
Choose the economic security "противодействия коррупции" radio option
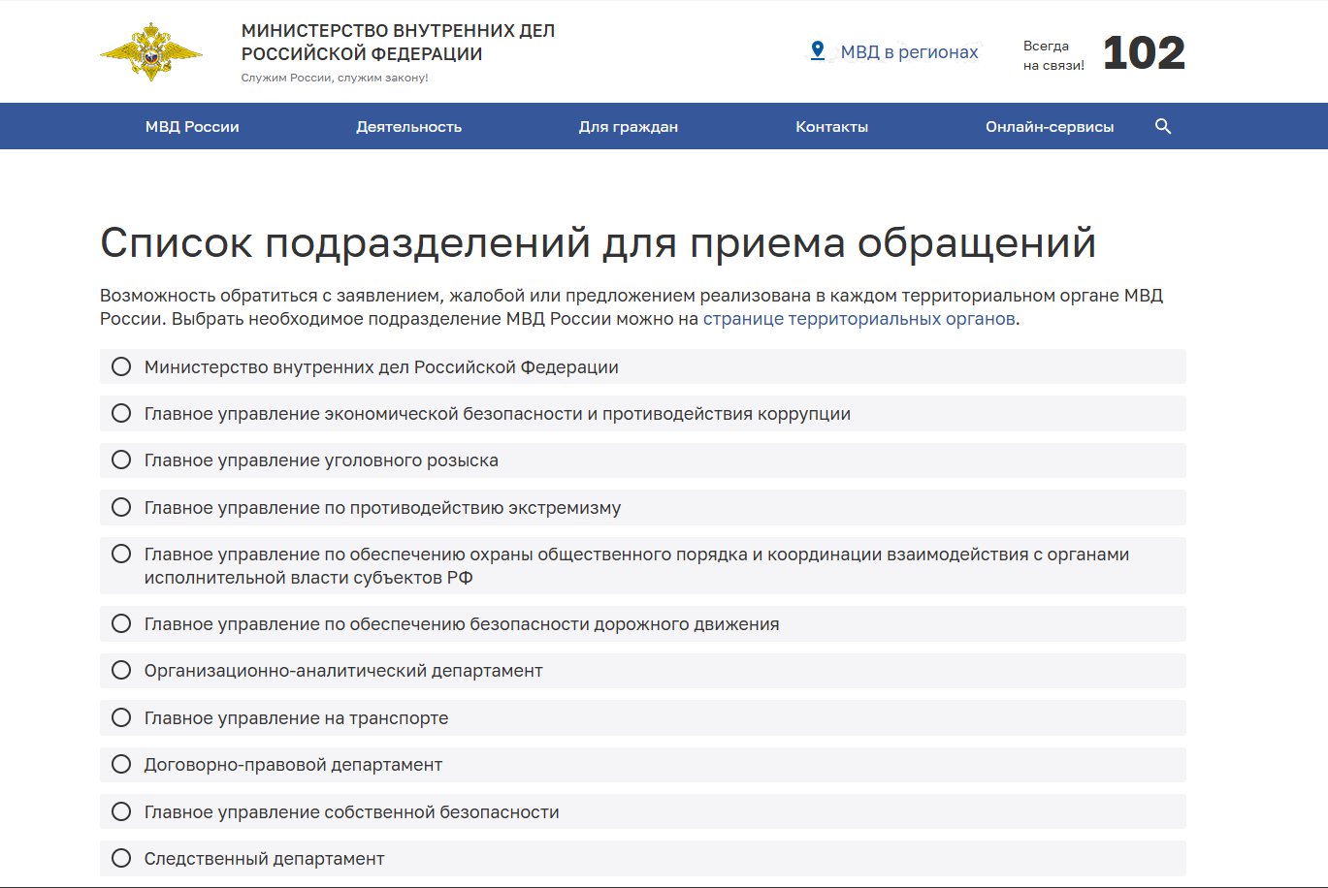tap(121, 413)
